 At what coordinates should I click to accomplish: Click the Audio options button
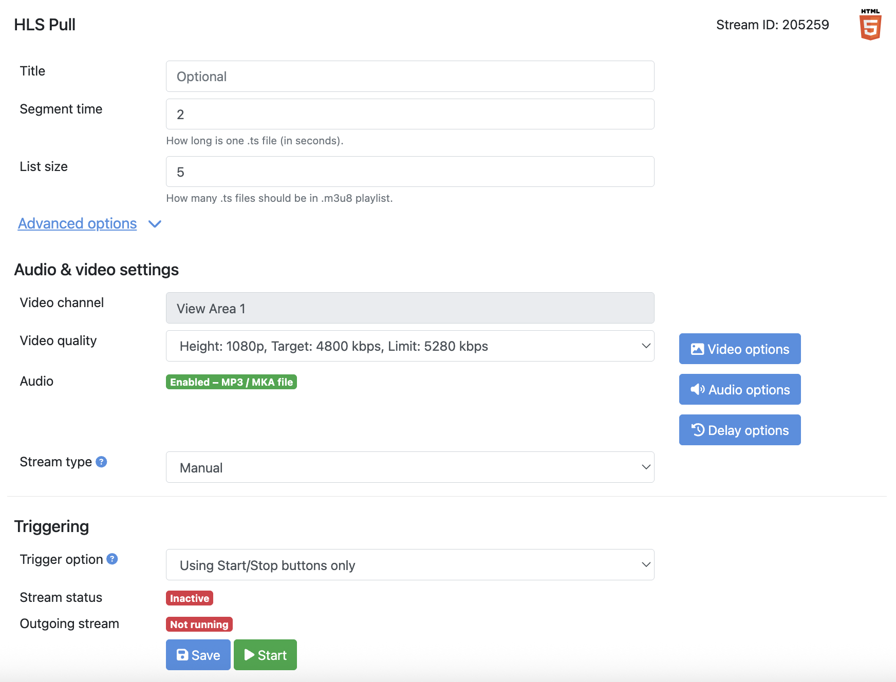pyautogui.click(x=740, y=389)
